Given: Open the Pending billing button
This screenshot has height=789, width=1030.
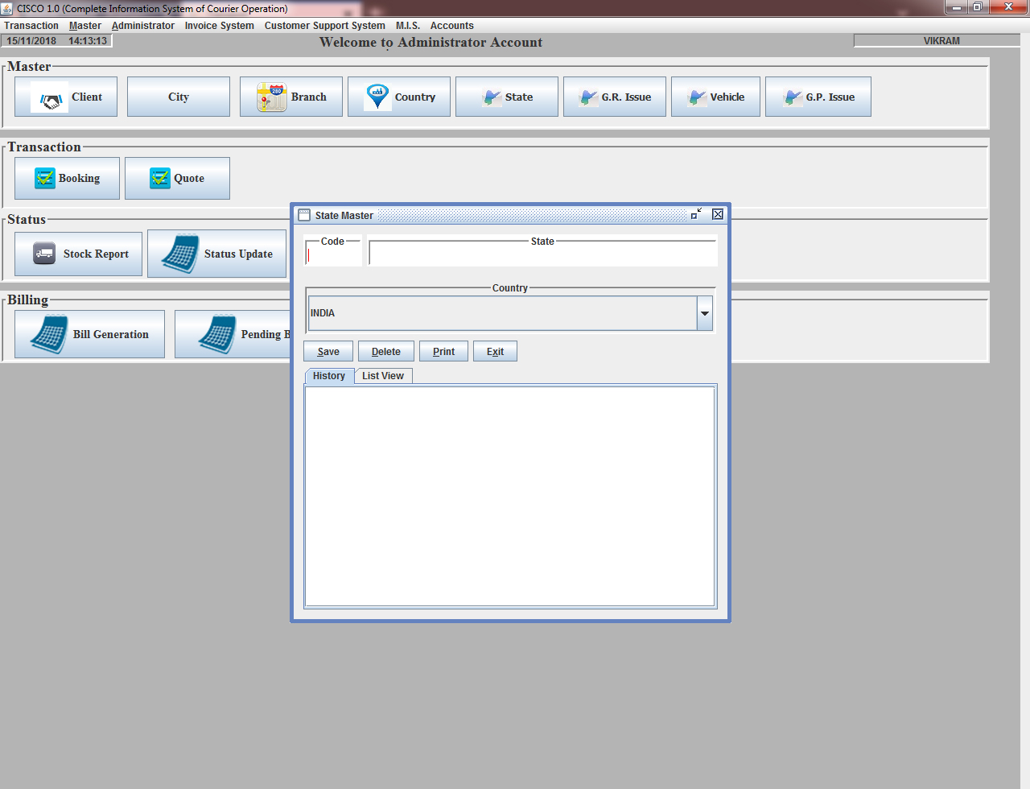Looking at the screenshot, I should tap(233, 334).
